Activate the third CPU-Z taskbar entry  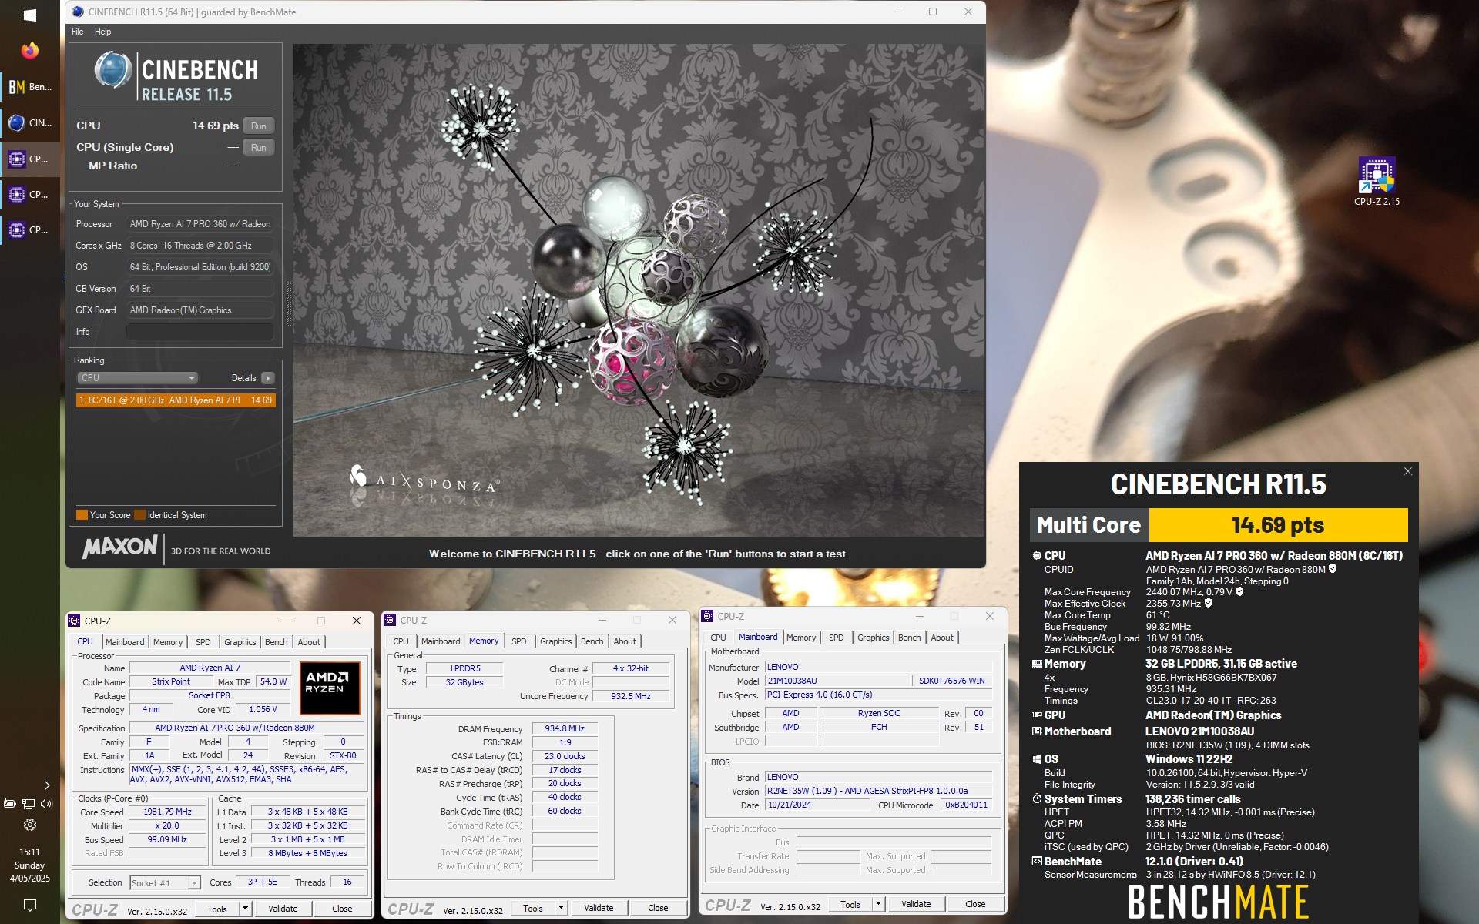click(x=30, y=230)
